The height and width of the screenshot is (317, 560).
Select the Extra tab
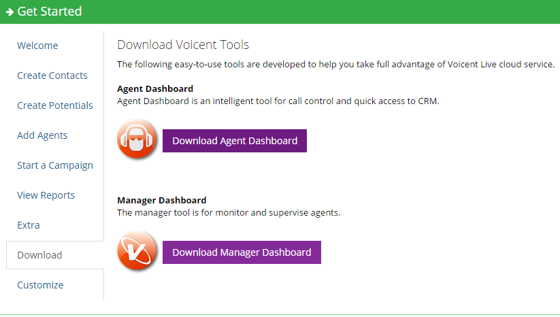coord(29,225)
